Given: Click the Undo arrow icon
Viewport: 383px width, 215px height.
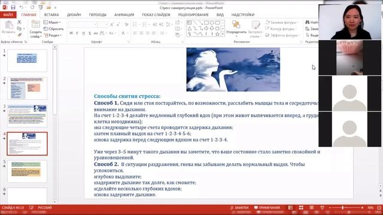Looking at the screenshot, I should pos(22,8).
